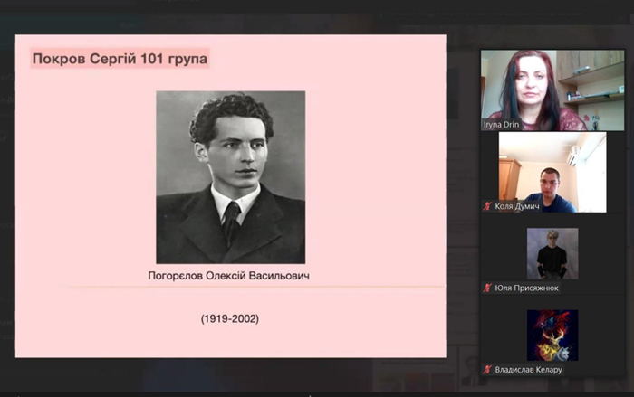Image resolution: width=634 pixels, height=397 pixels.
Task: Click the air conditioner in Коля Думич's video
Action: pyautogui.click(x=572, y=156)
